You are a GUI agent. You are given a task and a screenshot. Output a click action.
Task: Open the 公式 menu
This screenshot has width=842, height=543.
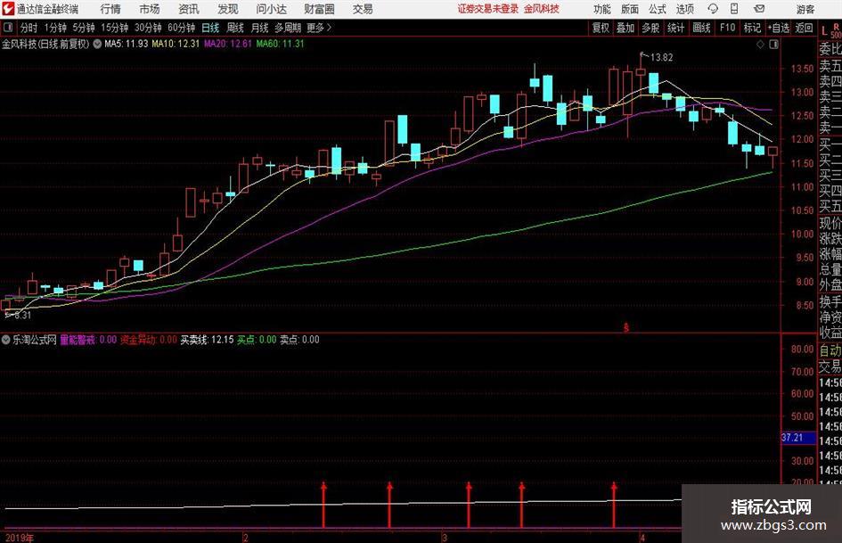point(658,9)
